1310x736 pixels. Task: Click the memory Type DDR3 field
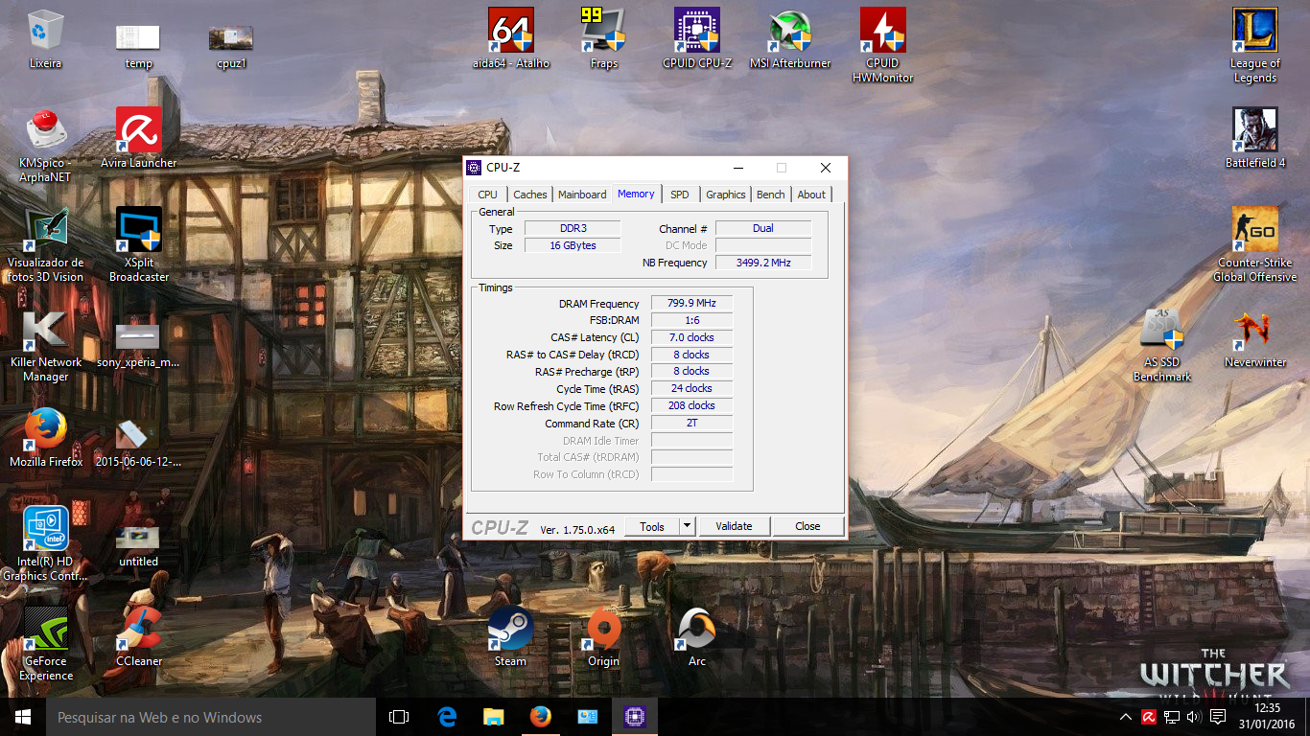(x=573, y=228)
